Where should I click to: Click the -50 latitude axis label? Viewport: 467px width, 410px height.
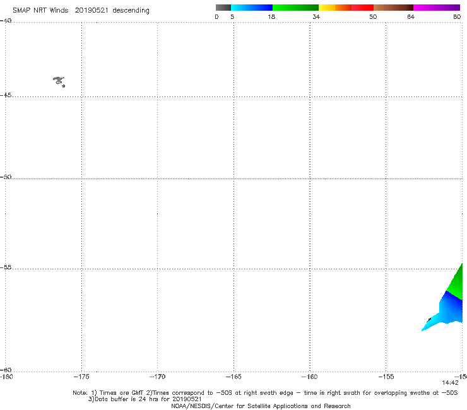tap(6, 177)
